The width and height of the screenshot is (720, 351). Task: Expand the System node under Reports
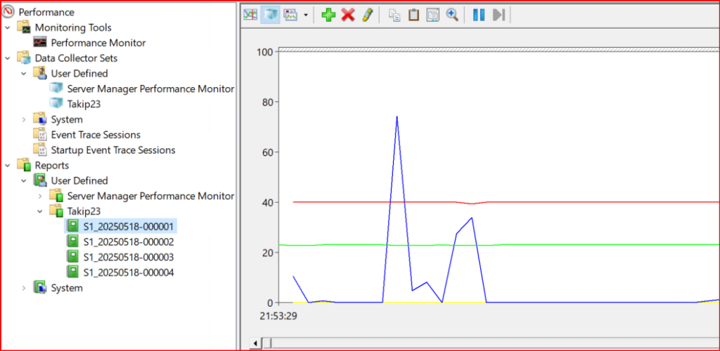pyautogui.click(x=23, y=288)
